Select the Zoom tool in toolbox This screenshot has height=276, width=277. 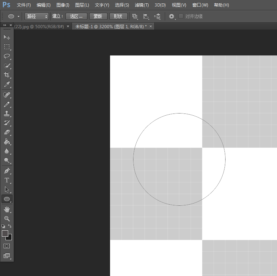point(7,219)
